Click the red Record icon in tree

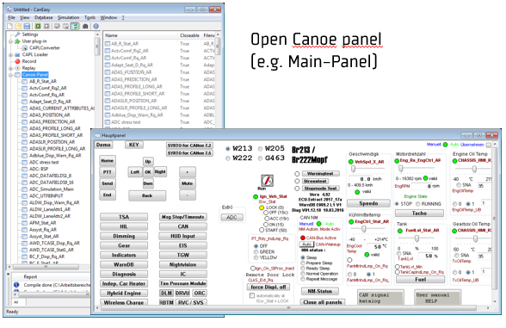pyautogui.click(x=17, y=61)
